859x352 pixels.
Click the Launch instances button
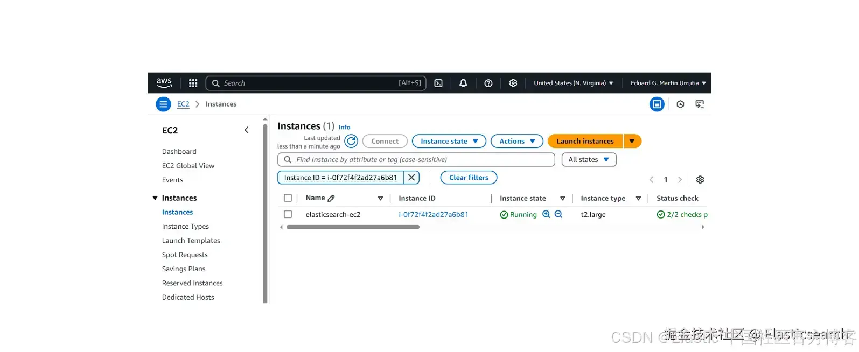[585, 142]
